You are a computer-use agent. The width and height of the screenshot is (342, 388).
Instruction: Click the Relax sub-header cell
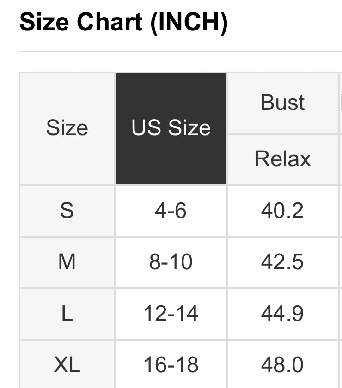[283, 159]
